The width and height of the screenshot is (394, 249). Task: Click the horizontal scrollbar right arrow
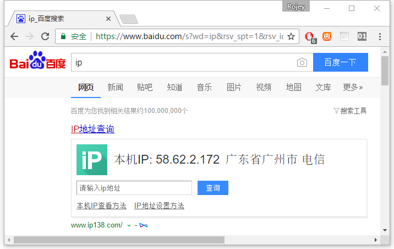point(376,240)
